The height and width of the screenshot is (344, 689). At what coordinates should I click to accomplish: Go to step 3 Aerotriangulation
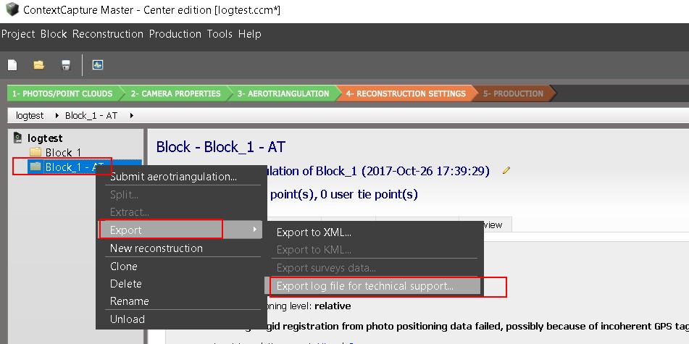tap(283, 93)
